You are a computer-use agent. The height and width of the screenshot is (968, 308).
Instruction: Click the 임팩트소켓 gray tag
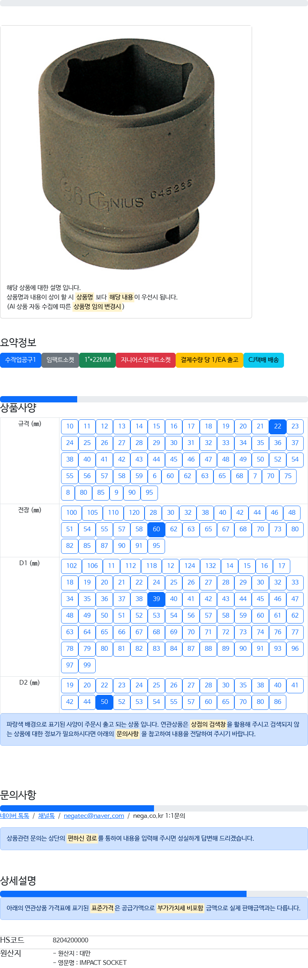60,360
